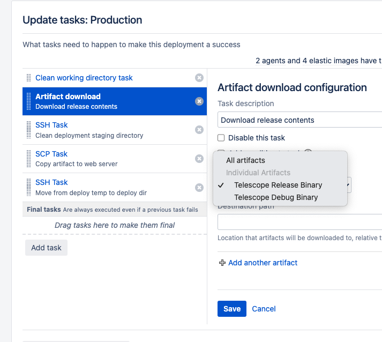Remove the Clean working directory task
The height and width of the screenshot is (342, 382).
pos(199,78)
